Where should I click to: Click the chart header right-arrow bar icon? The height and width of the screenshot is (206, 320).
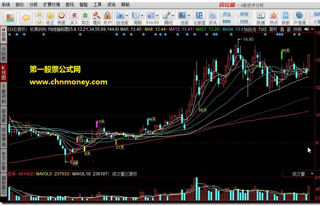point(306,30)
